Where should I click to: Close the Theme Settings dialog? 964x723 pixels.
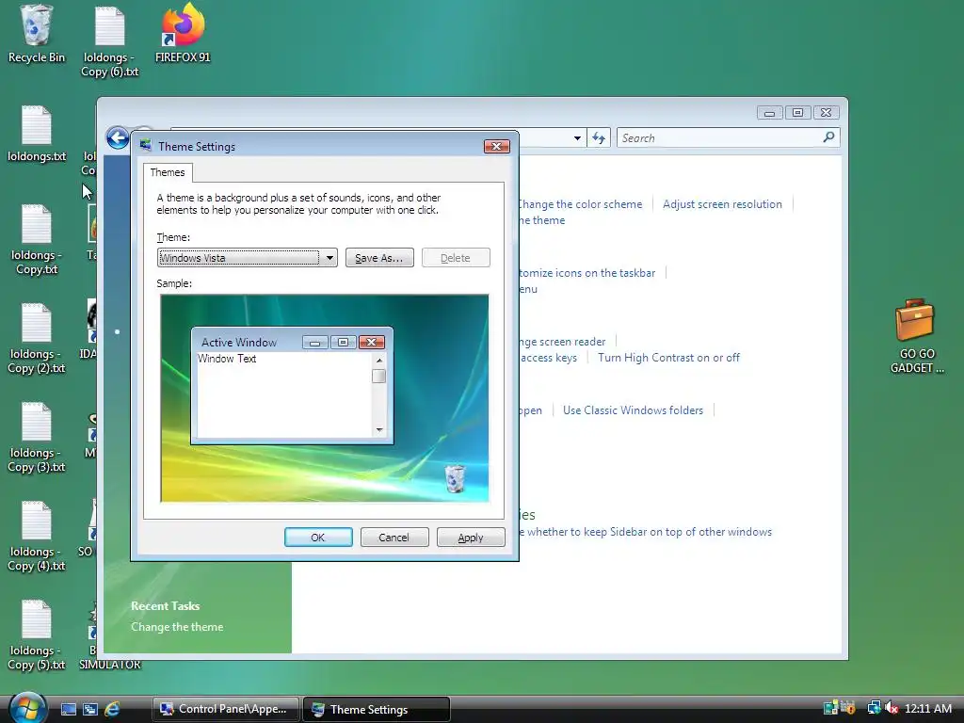tap(497, 146)
